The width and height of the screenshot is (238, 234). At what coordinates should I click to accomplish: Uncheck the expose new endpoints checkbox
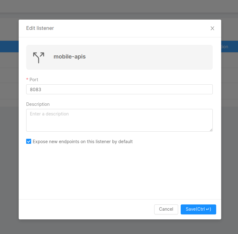pos(29,142)
